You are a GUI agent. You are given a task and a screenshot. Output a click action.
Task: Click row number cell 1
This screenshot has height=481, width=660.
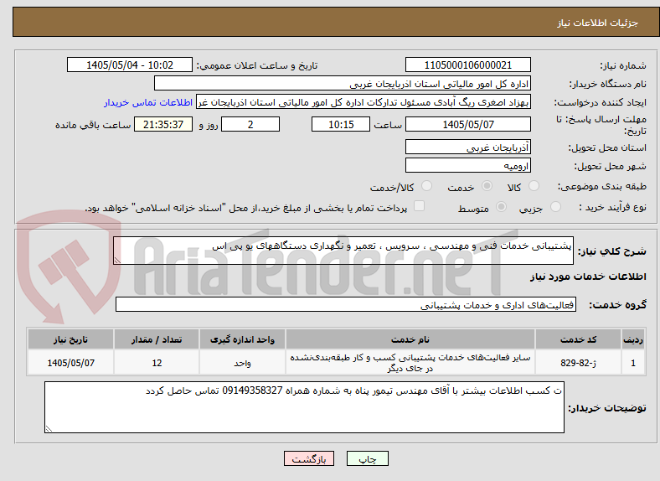[633, 363]
